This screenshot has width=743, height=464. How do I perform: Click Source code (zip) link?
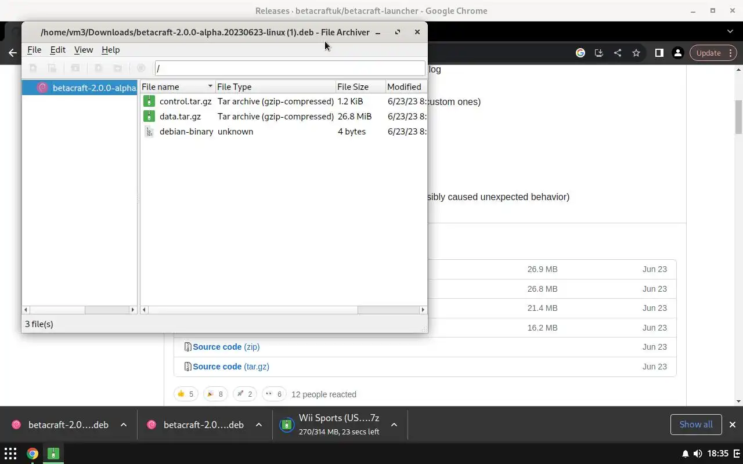click(226, 347)
